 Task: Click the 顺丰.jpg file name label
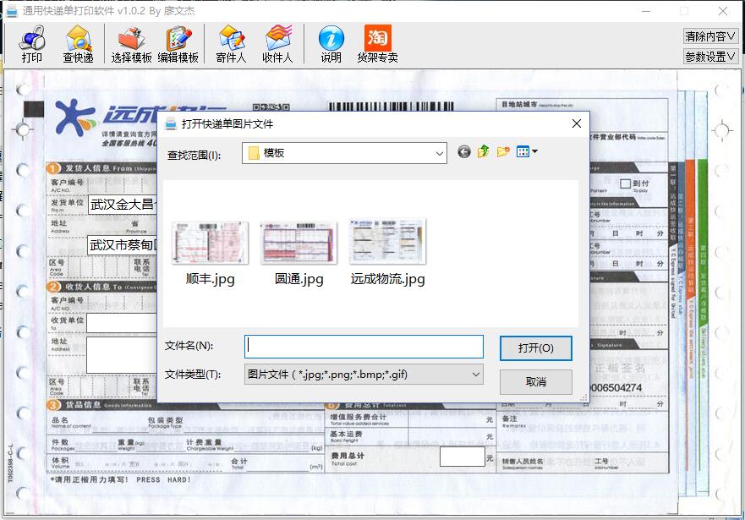click(211, 279)
